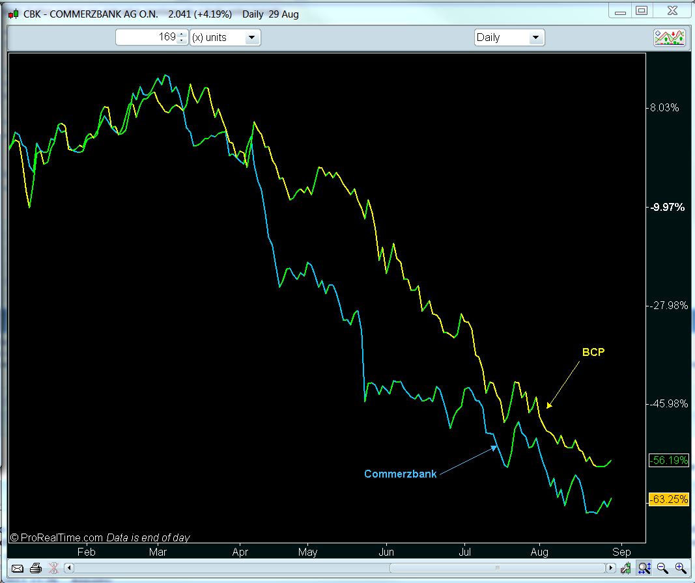
Task: Click the BCP annotation label
Action: click(x=593, y=353)
